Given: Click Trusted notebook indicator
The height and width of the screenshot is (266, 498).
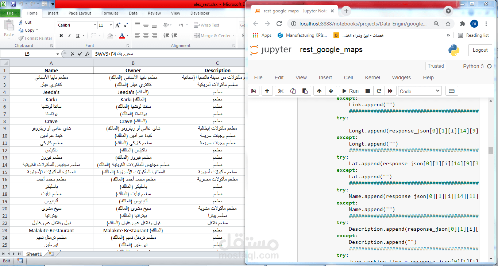Looking at the screenshot, I should [x=436, y=66].
